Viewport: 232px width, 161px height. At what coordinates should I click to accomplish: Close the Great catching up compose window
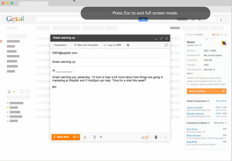pos(166,38)
